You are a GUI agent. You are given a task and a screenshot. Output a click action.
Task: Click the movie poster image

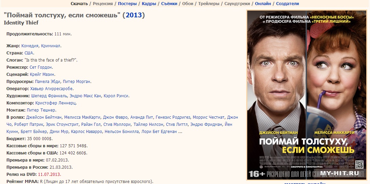306,95
